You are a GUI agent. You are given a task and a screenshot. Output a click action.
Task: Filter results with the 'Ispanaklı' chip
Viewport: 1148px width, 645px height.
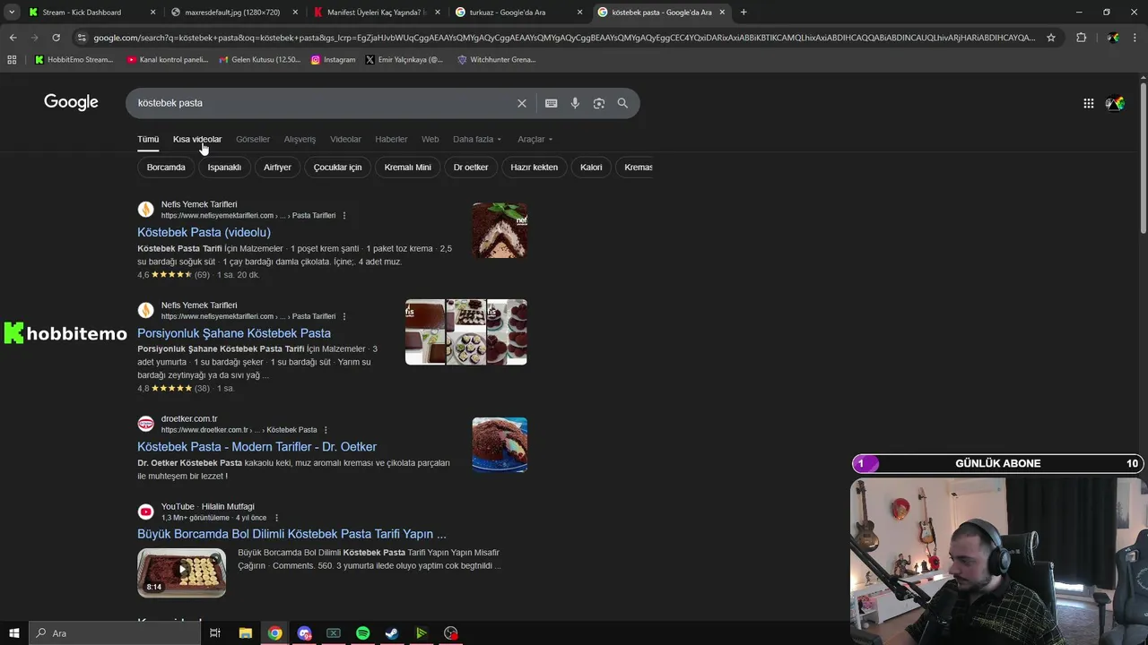click(224, 168)
